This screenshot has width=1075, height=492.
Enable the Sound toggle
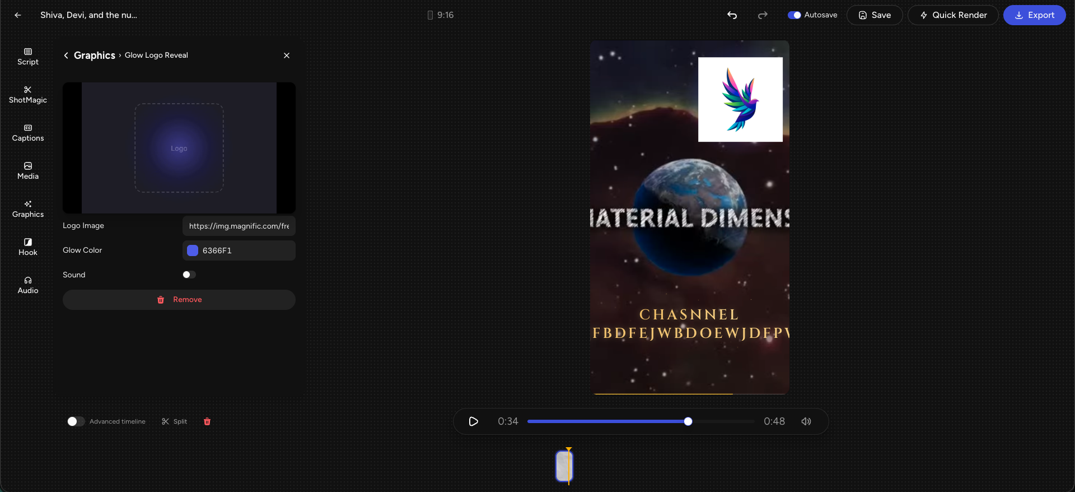coord(189,275)
